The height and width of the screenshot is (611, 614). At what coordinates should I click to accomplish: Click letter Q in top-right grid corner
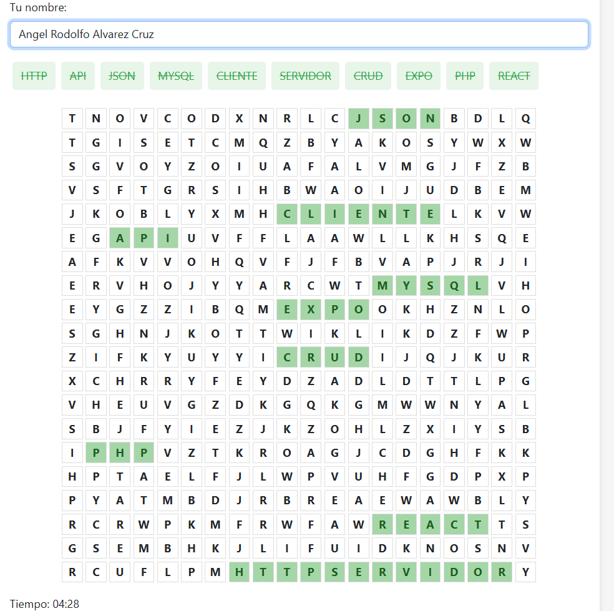526,119
